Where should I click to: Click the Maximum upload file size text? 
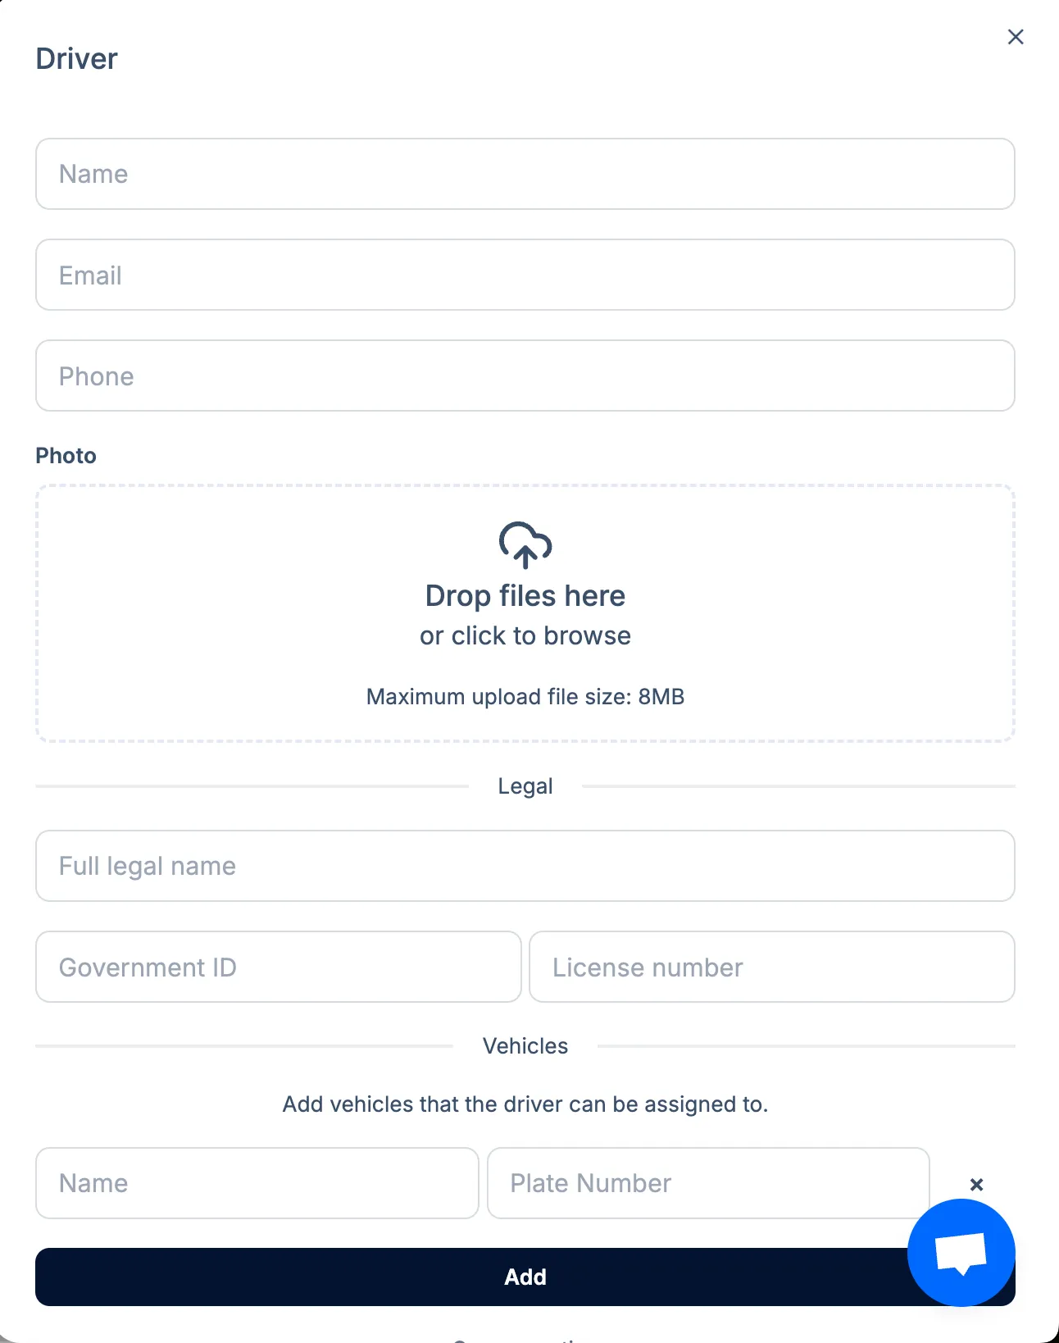tap(525, 696)
